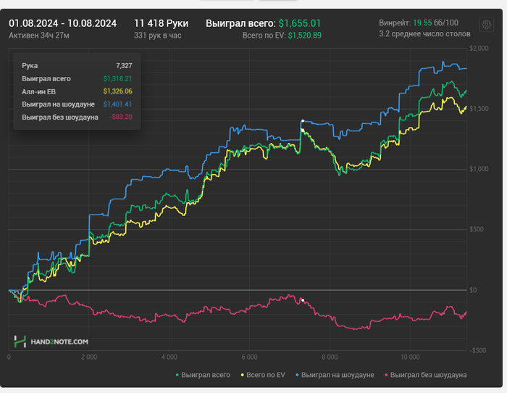
Task: Toggle the 'Выиграл на шоудауне' legend series
Action: (335, 375)
